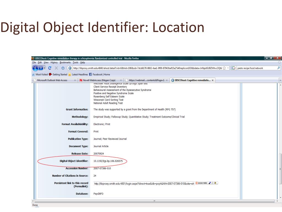Open the back/forward history dropdown arrow
Image resolution: width=282 pixels, height=212 pixels.
point(44,68)
